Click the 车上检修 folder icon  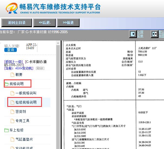click(6, 130)
